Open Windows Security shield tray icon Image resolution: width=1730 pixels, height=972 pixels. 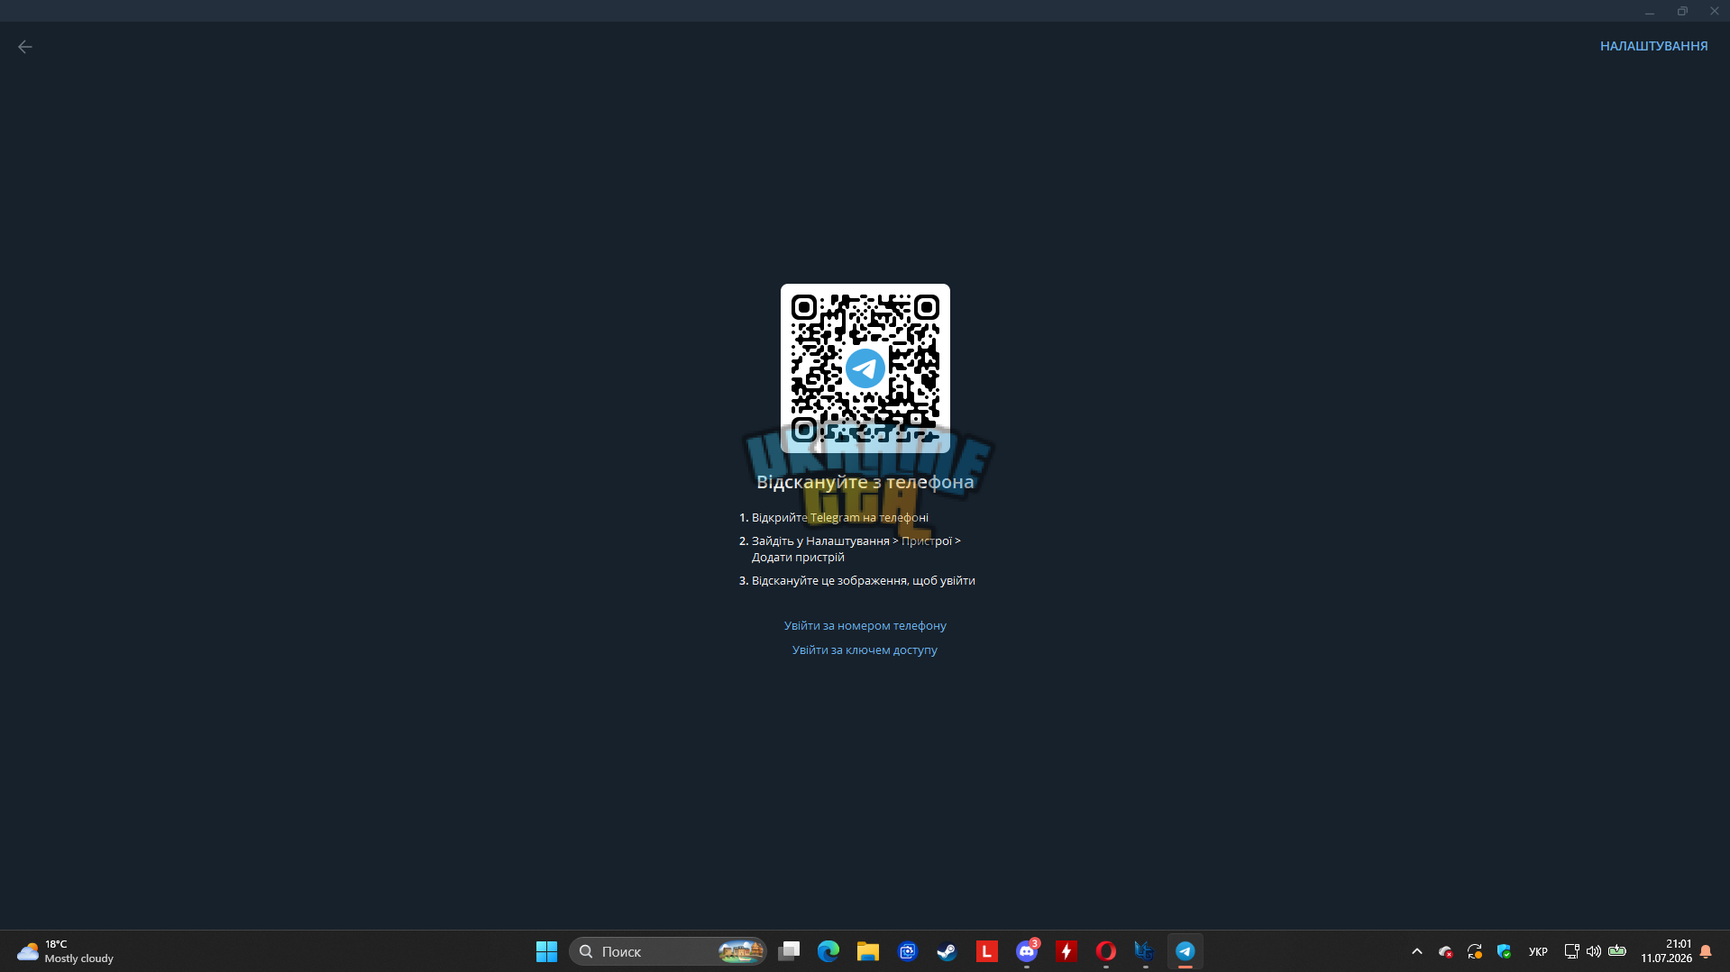tap(1504, 951)
